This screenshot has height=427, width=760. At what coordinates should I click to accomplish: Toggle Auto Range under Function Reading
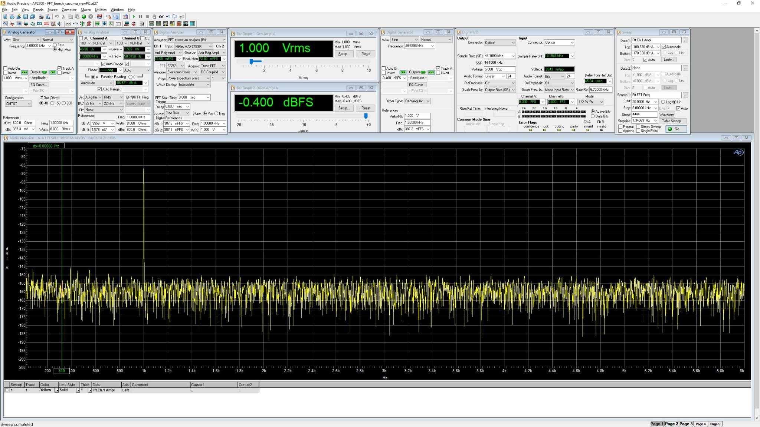(x=99, y=89)
